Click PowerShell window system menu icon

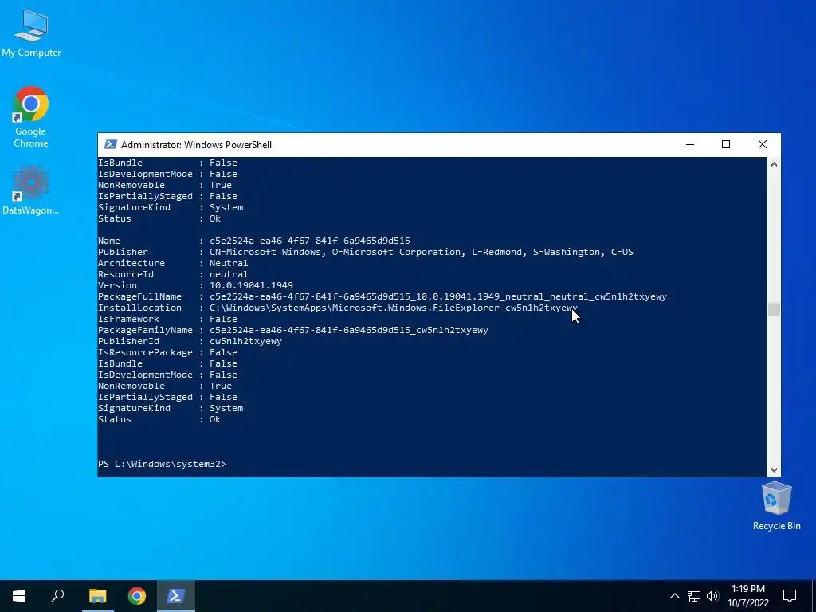(x=110, y=145)
